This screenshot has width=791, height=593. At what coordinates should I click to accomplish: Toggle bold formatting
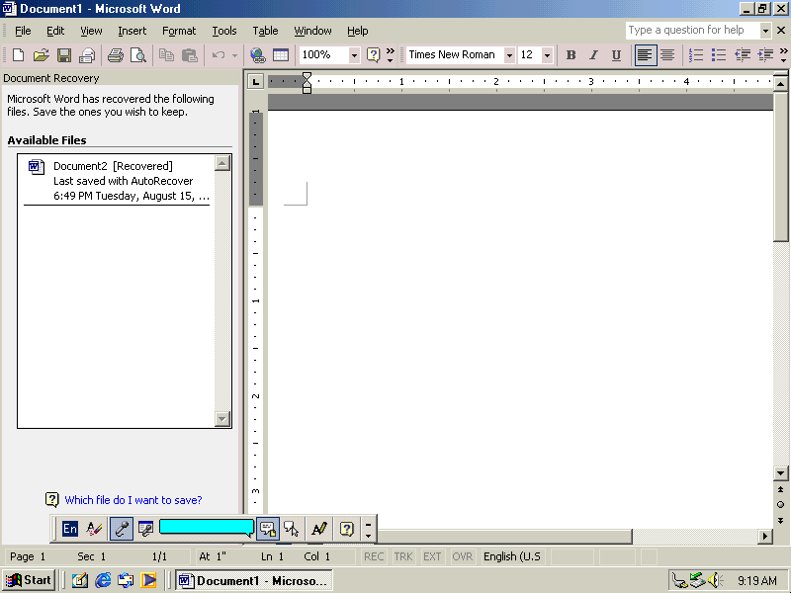(571, 55)
